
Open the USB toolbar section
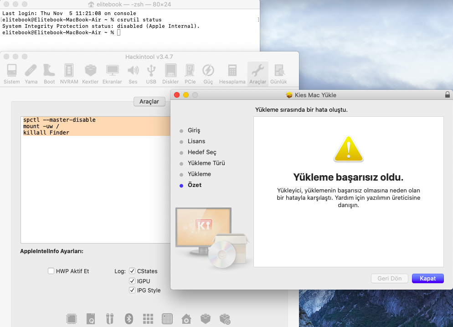(151, 73)
